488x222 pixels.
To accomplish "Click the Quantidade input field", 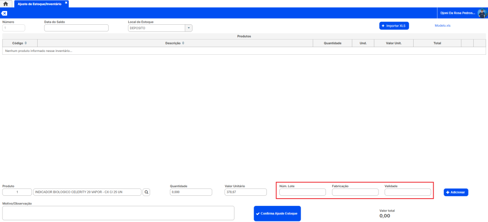I will [x=191, y=192].
